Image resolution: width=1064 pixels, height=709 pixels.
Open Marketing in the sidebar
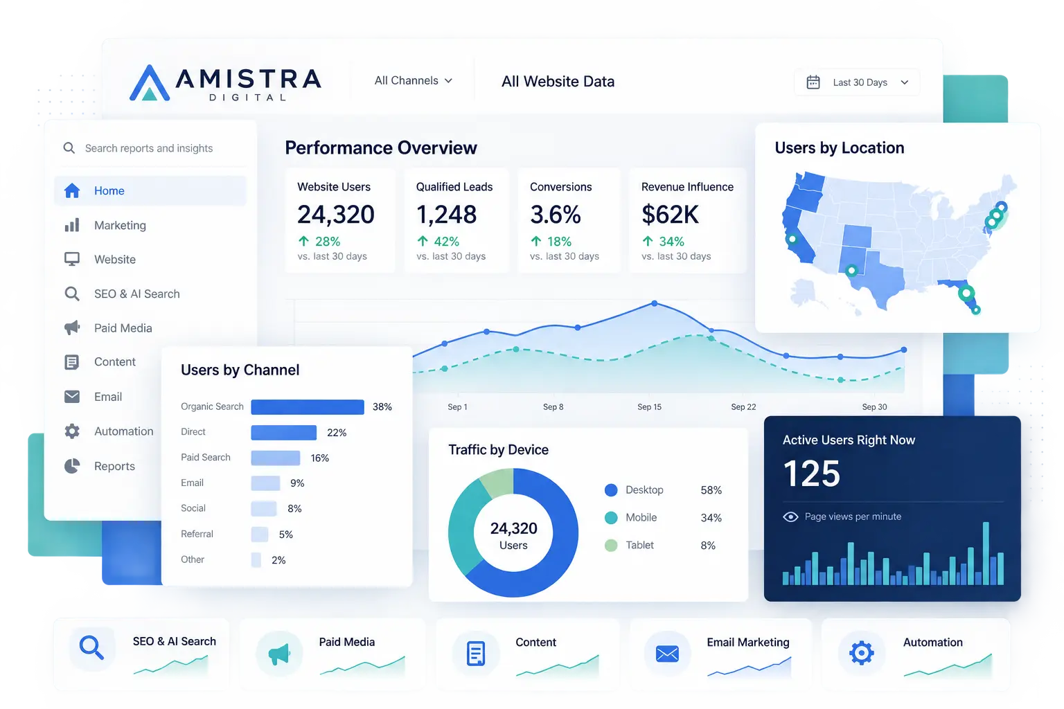120,225
